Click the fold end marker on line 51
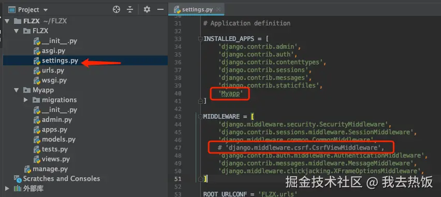This screenshot has width=441, height=197. [200, 179]
